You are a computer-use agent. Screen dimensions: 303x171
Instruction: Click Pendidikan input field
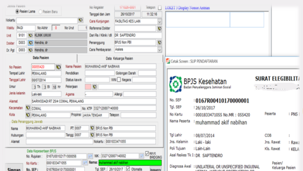click(x=100, y=73)
